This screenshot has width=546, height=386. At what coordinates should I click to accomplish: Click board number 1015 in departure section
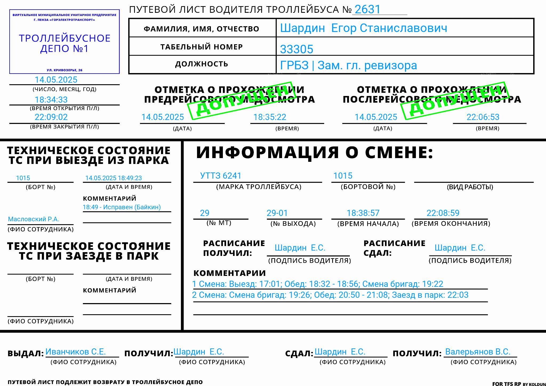[x=23, y=178]
